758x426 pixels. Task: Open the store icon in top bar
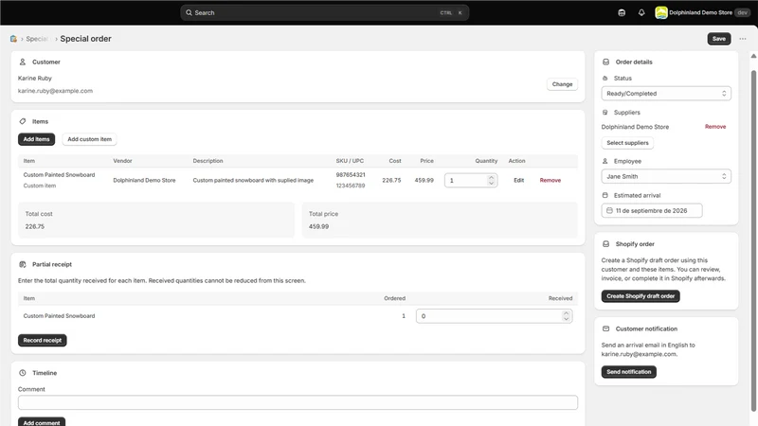tap(622, 12)
